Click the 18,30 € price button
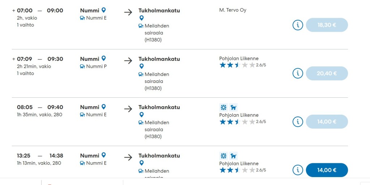 click(327, 25)
